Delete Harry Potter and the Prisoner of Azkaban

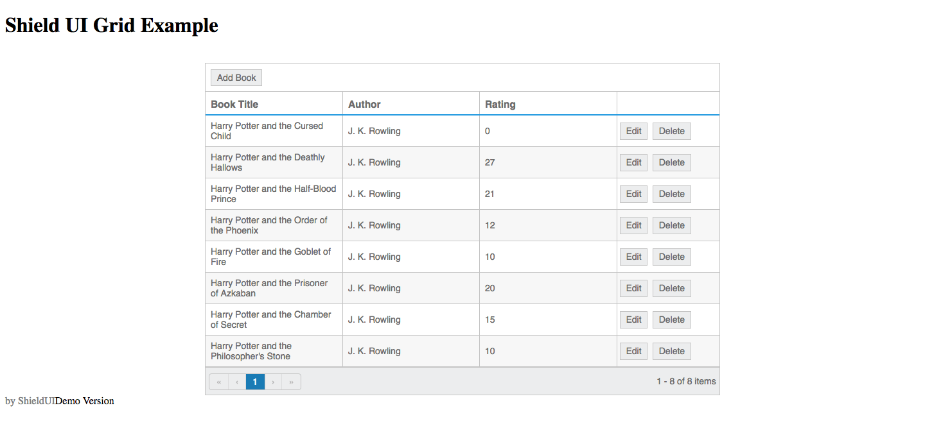point(671,288)
